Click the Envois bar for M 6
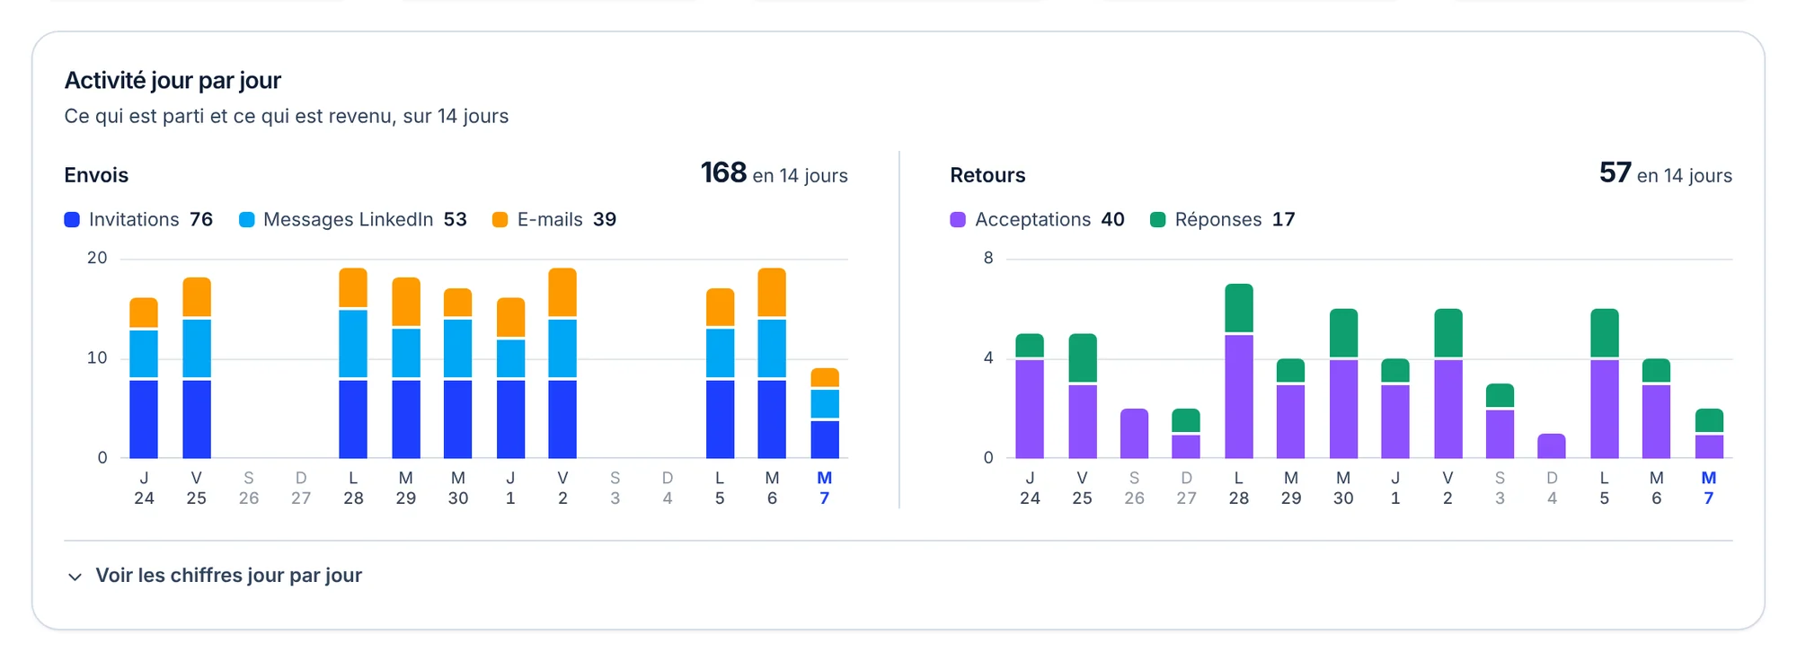This screenshot has height=661, width=1797. pos(772,363)
